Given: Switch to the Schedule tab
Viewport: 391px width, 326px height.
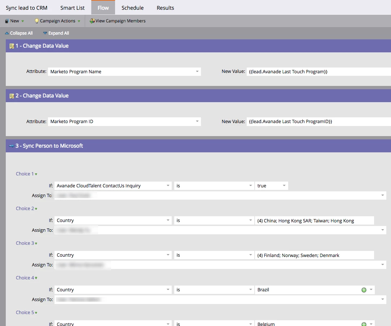Looking at the screenshot, I should tap(132, 8).
